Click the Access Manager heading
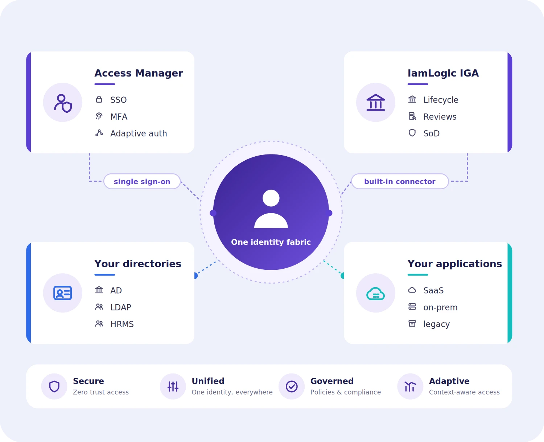 139,73
